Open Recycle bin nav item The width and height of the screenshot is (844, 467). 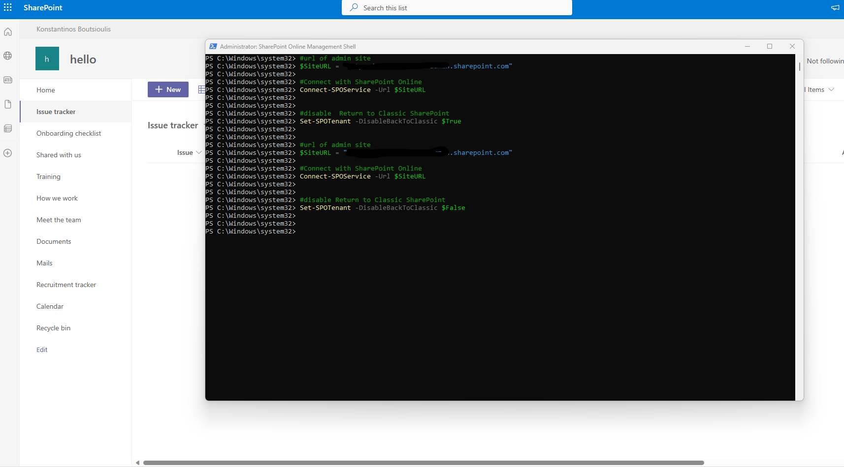(x=53, y=328)
